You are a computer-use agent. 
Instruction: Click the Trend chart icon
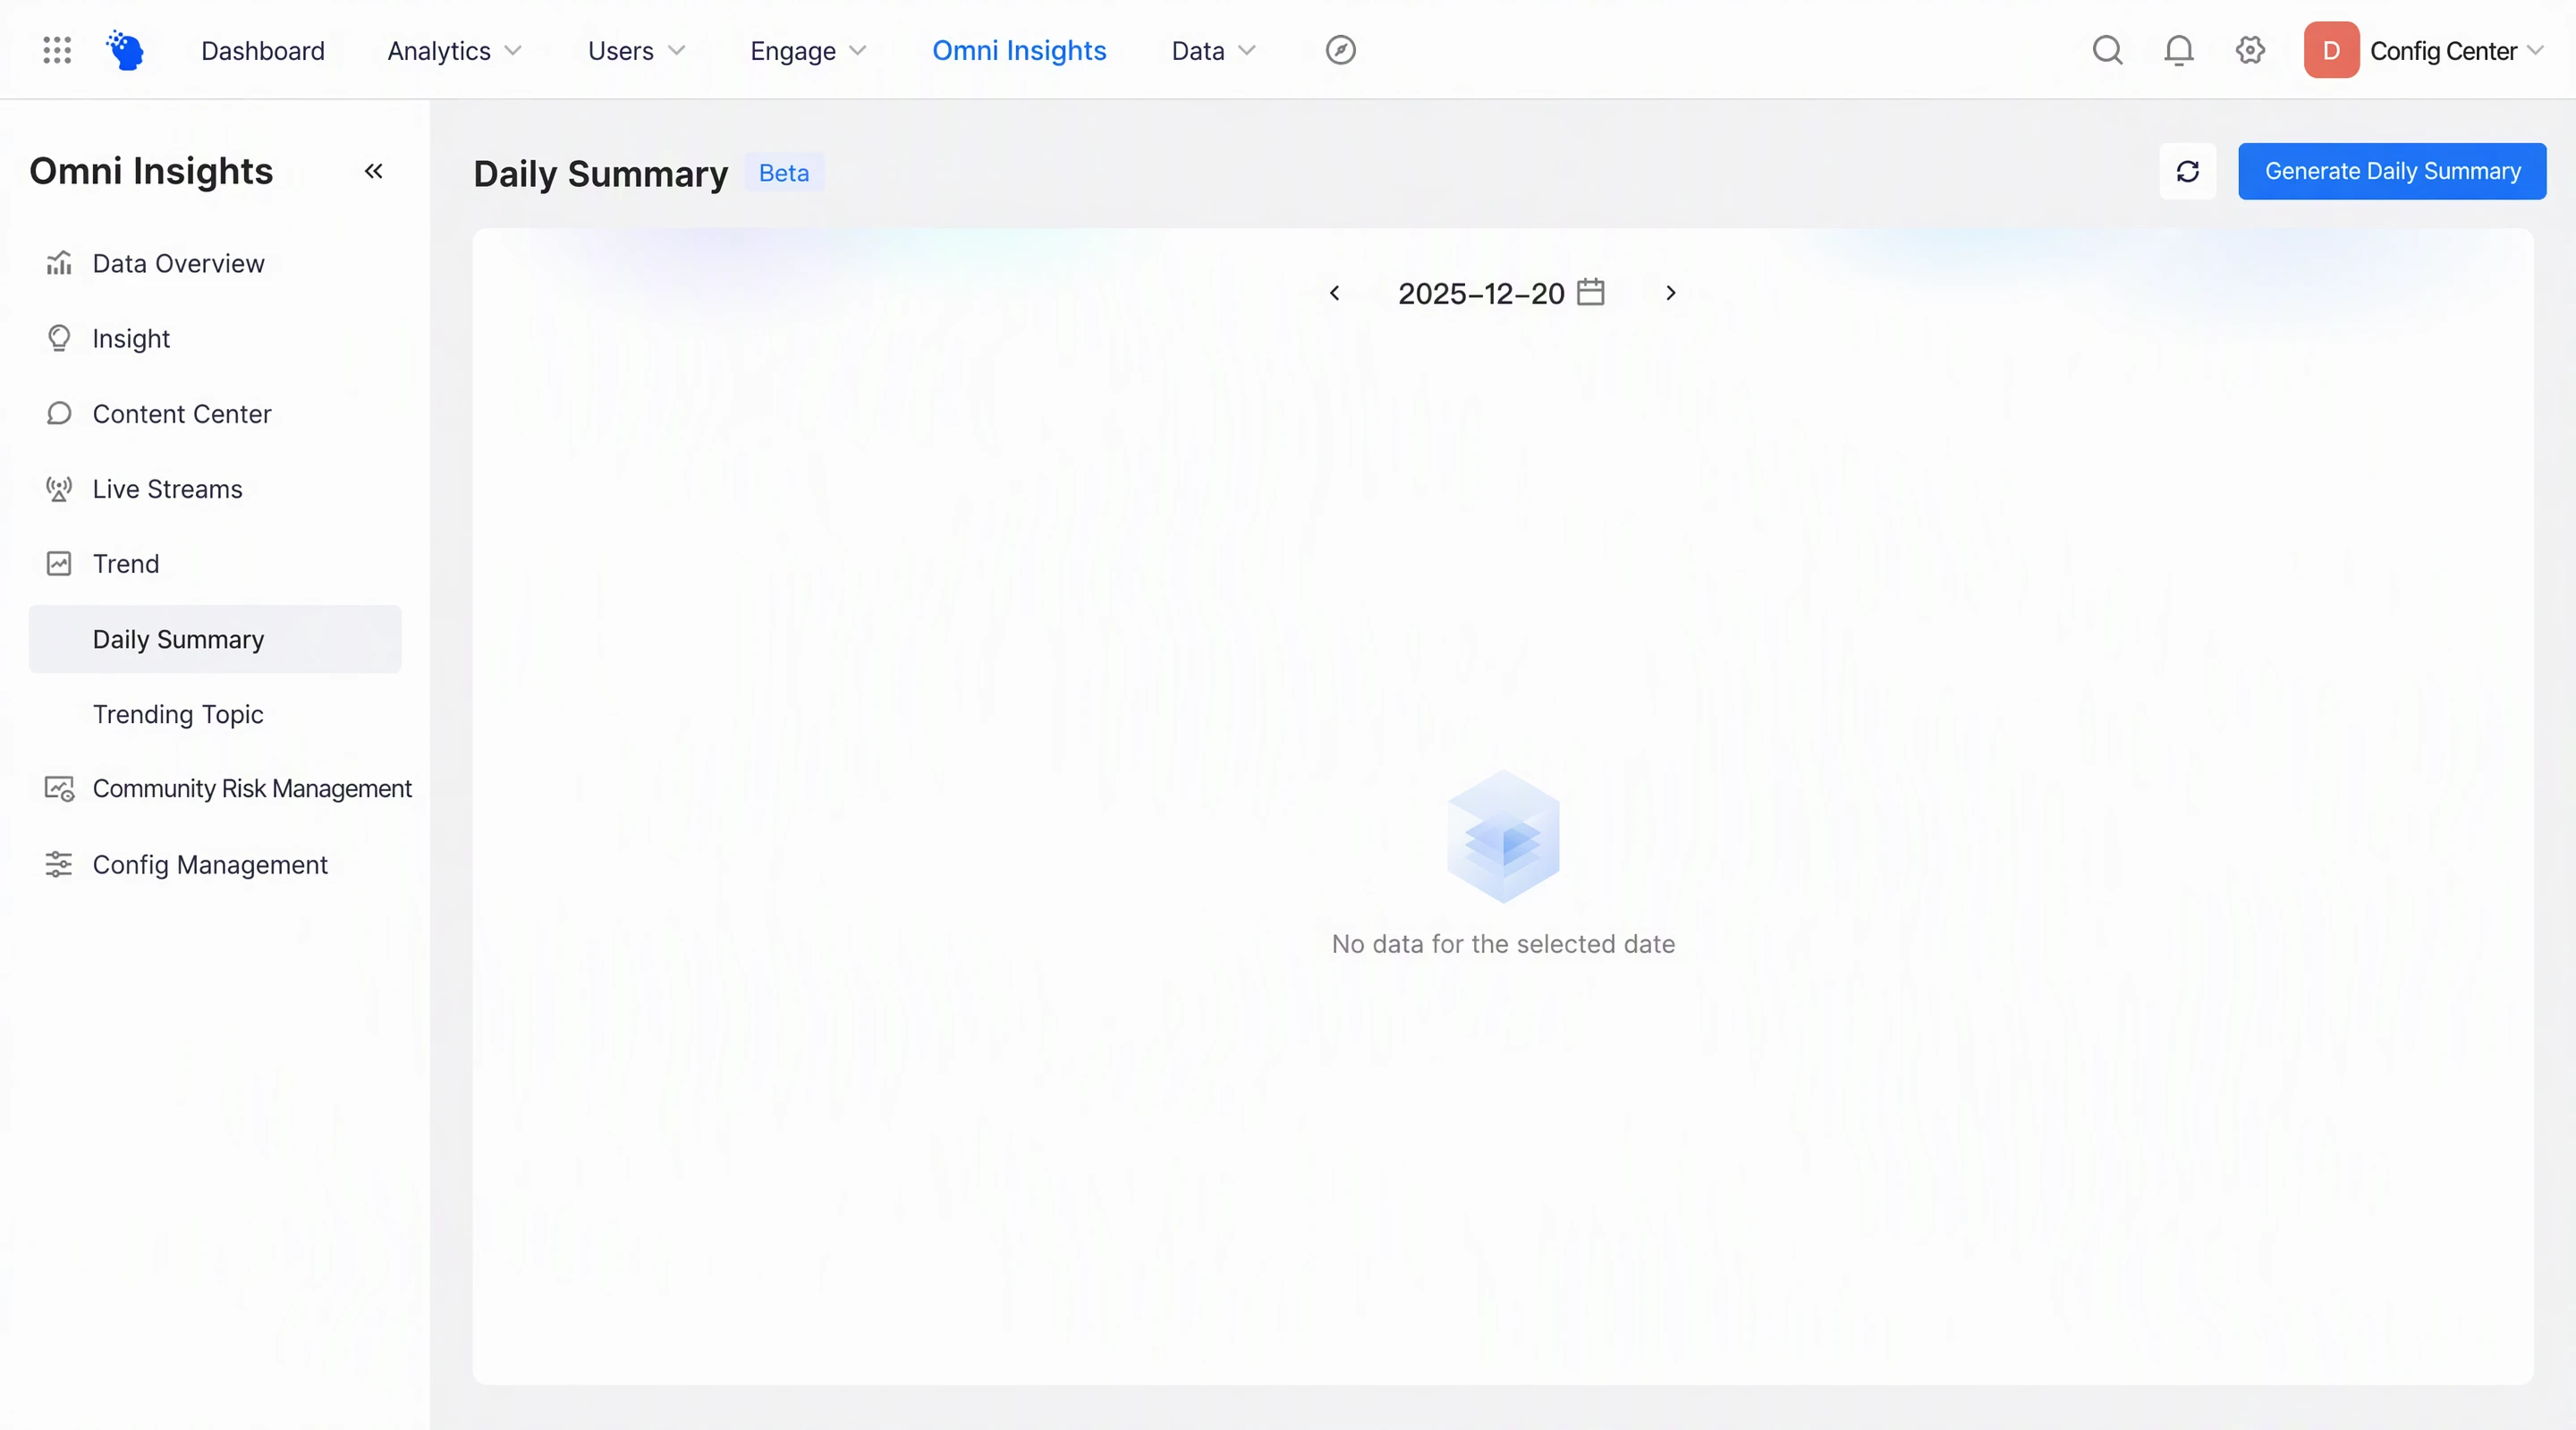59,564
